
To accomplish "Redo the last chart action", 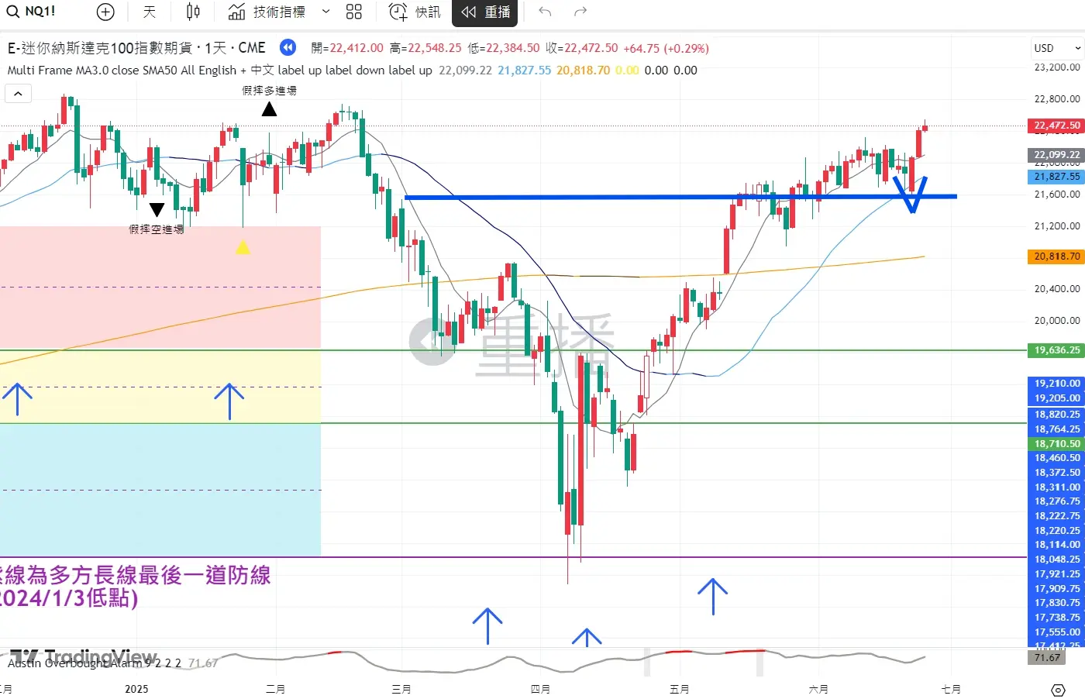I will click(580, 12).
